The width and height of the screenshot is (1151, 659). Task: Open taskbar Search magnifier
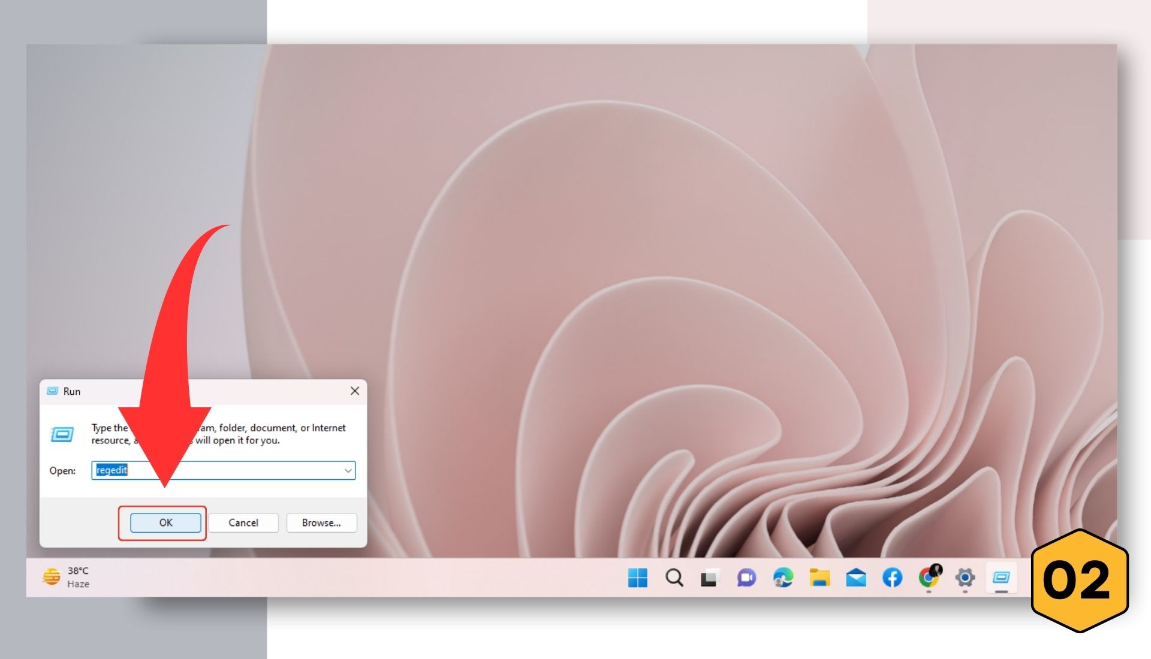click(x=674, y=578)
